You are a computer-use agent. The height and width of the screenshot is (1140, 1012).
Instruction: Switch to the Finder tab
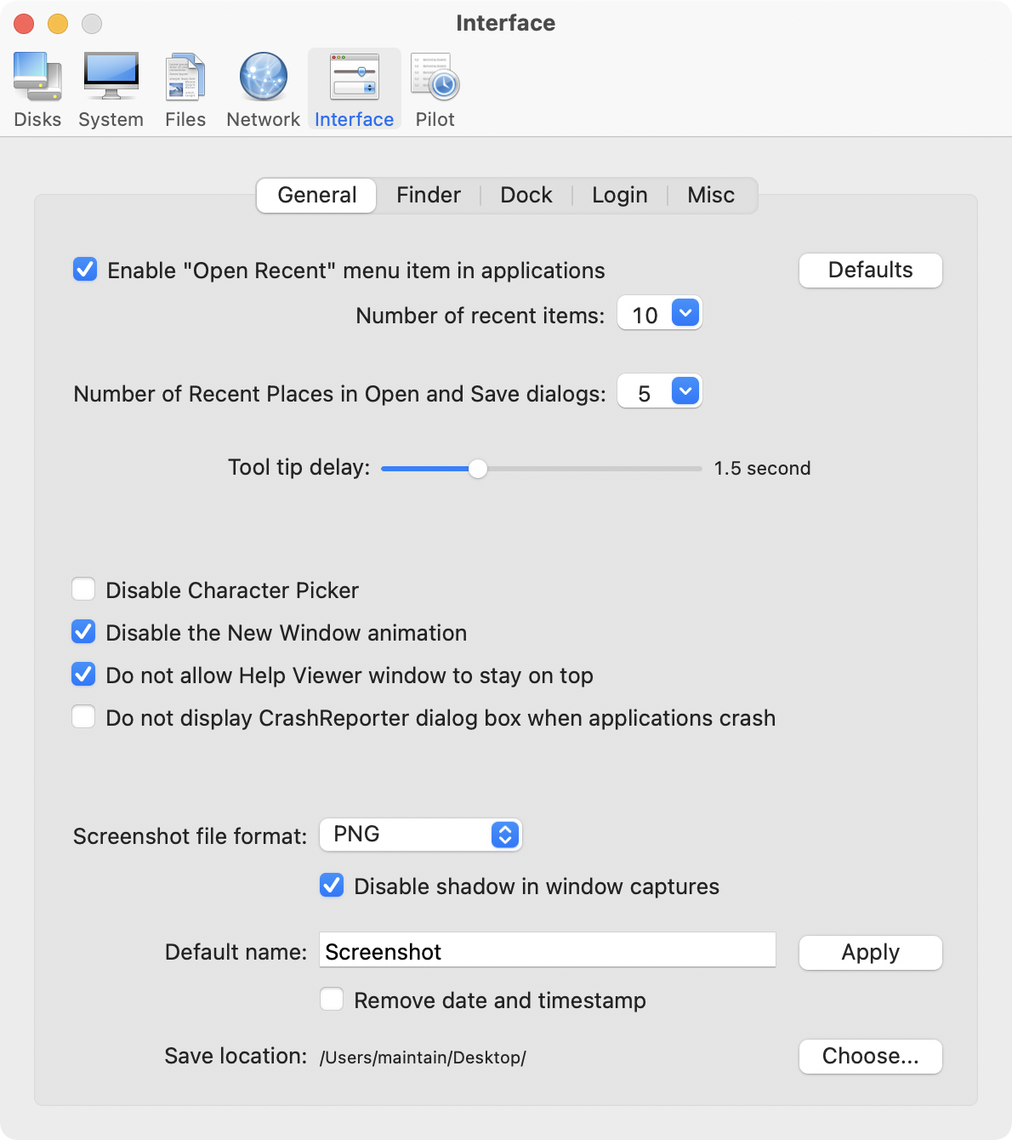click(x=429, y=196)
